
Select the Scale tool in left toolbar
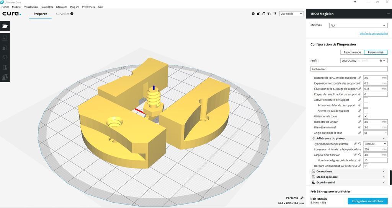coord(5,48)
